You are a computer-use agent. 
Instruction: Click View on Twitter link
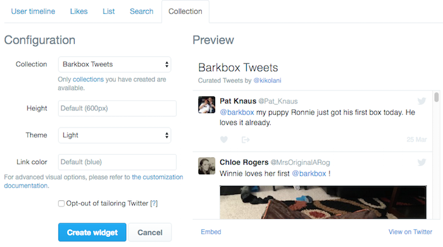(410, 232)
